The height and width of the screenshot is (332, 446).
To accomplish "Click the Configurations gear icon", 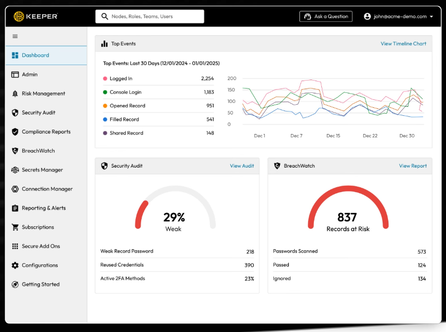I will click(15, 265).
